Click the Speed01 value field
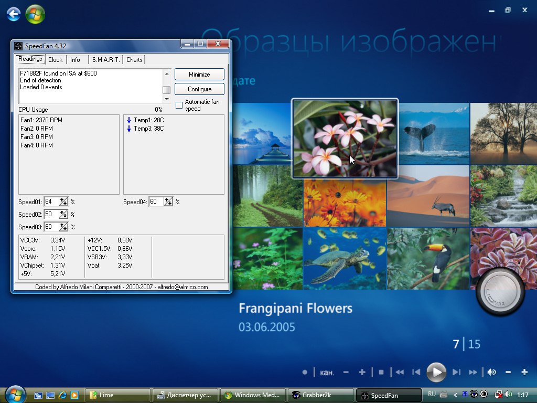537x403 pixels. (51, 202)
